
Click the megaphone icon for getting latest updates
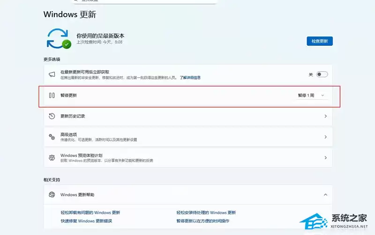click(x=52, y=74)
